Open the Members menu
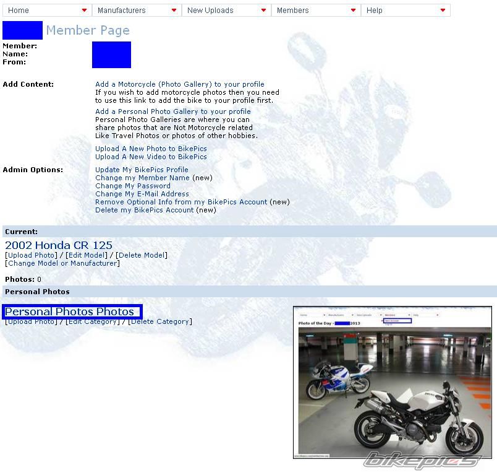This screenshot has width=497, height=475. pyautogui.click(x=316, y=11)
